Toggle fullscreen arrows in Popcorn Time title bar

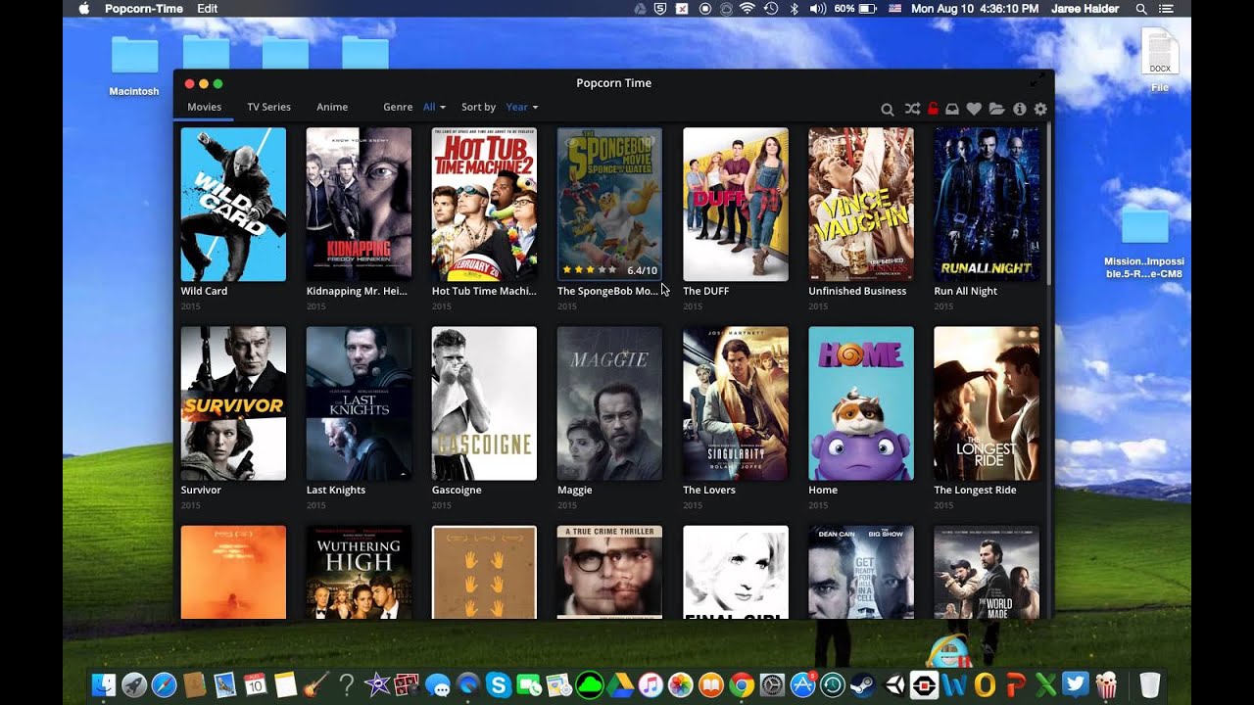tap(1037, 80)
